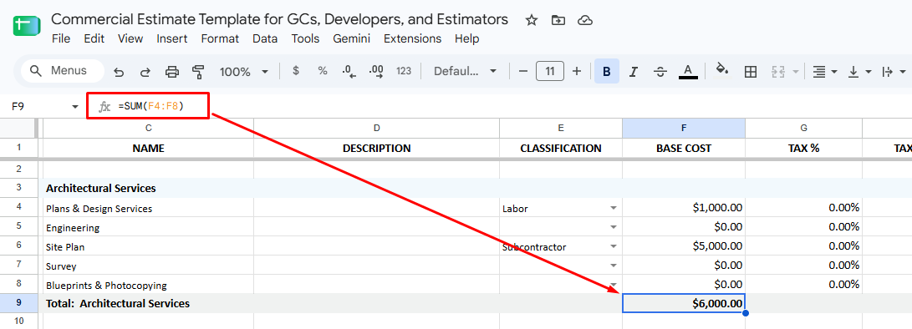912x329 pixels.
Task: Decrease font size with minus button
Action: click(x=523, y=71)
